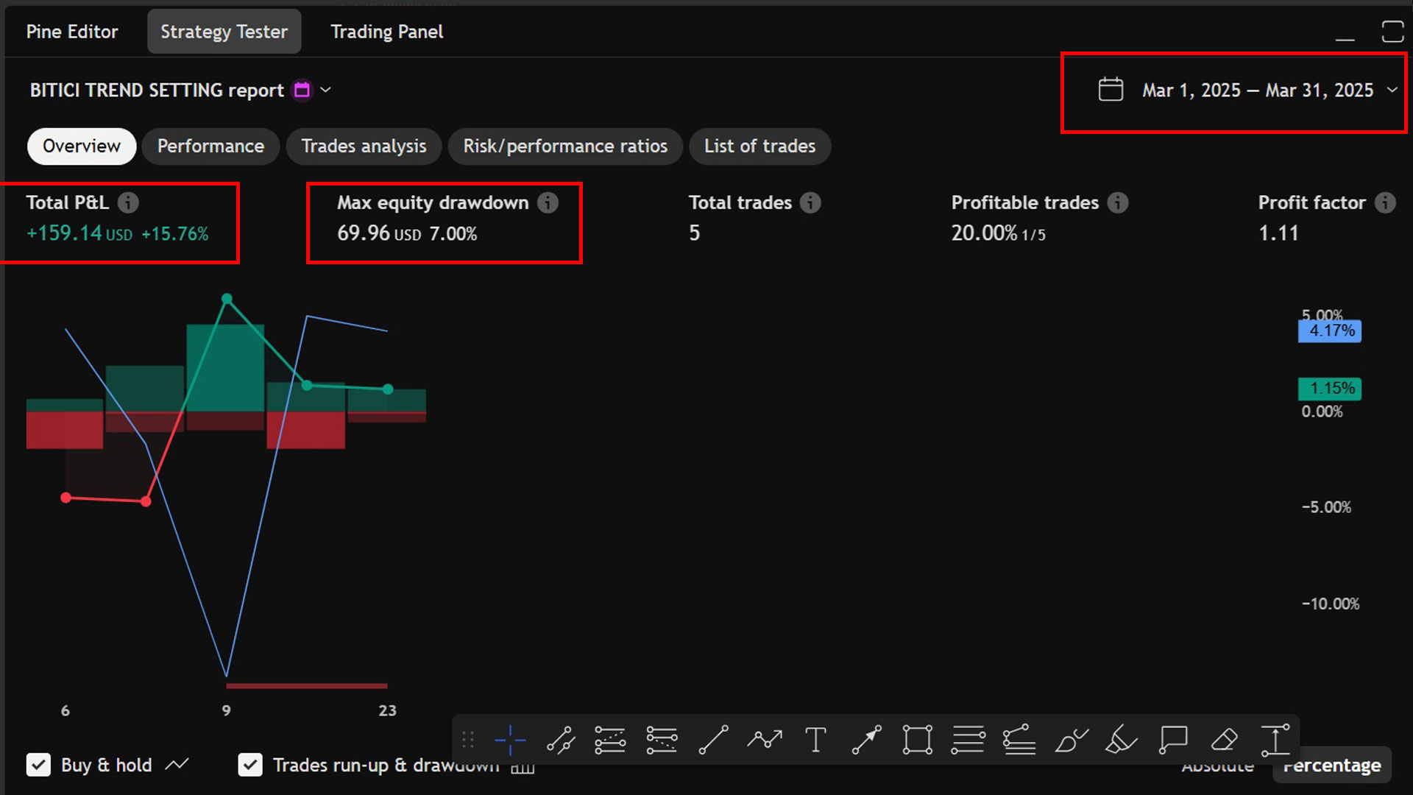Select the rectangle drawing tool

point(917,740)
